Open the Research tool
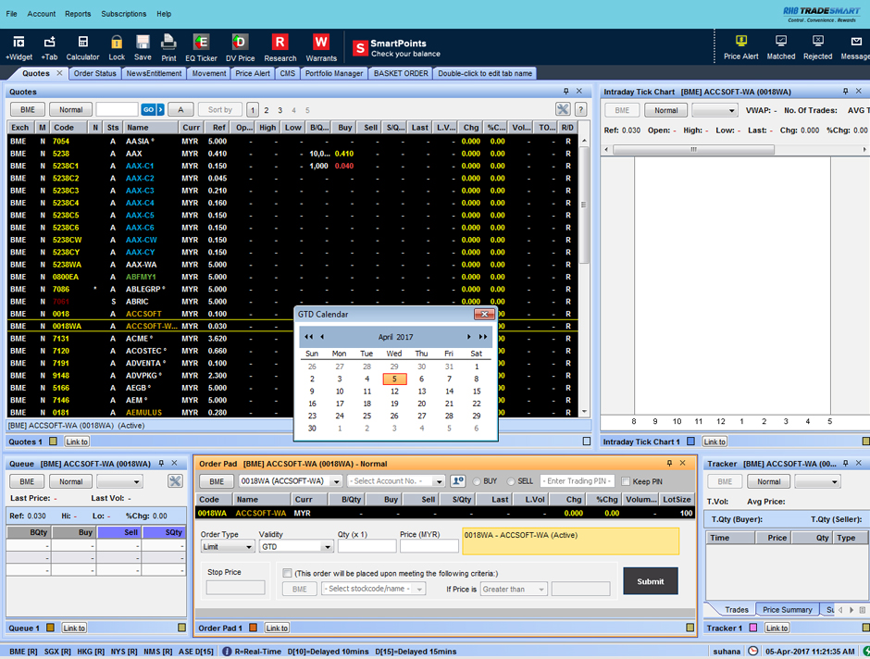870x659 pixels. pyautogui.click(x=280, y=48)
